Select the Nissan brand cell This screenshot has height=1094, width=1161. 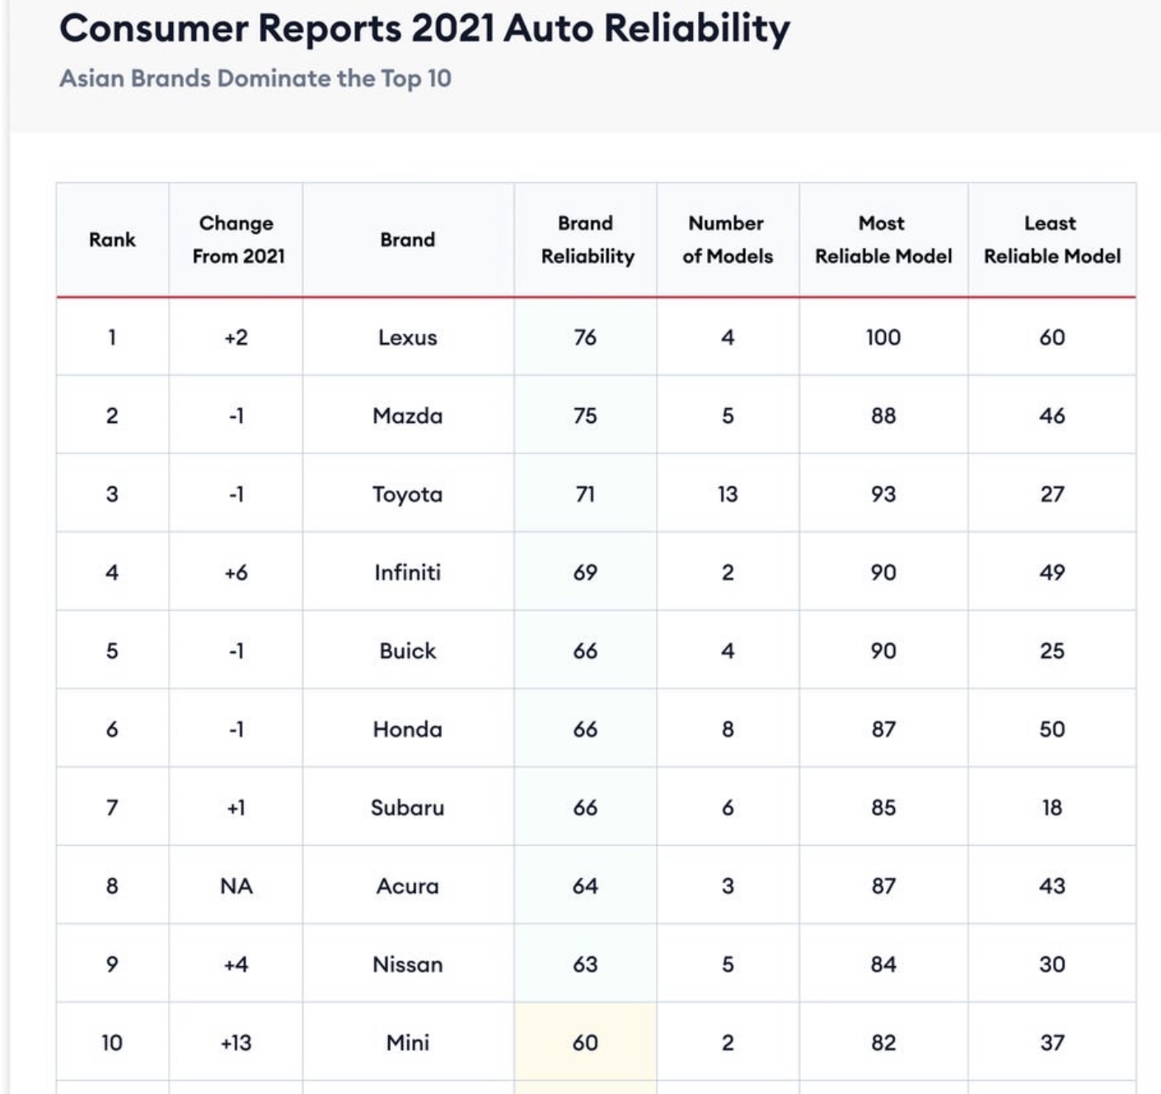[x=407, y=965]
